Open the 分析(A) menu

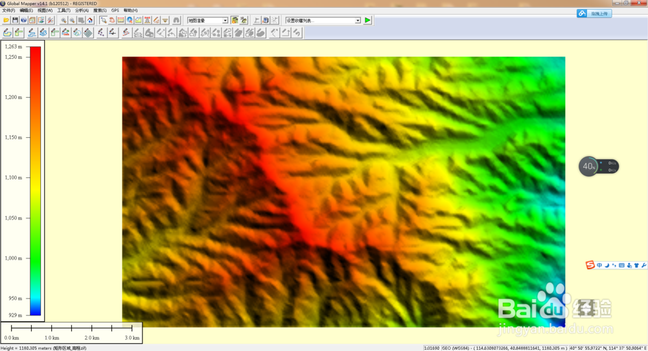coord(82,10)
